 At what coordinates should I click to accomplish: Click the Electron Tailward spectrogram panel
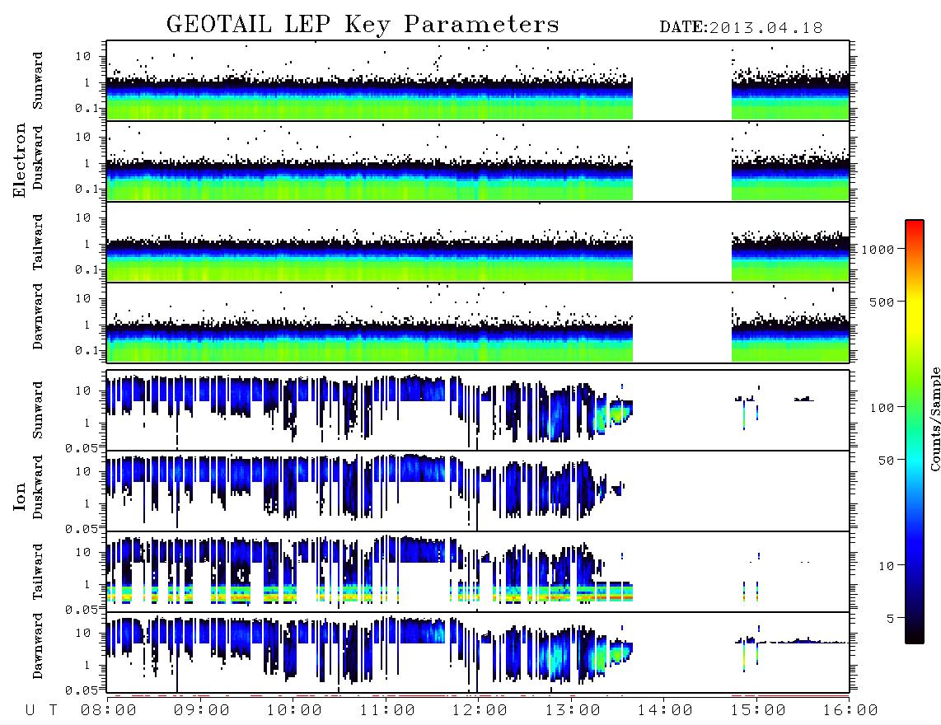(478, 242)
